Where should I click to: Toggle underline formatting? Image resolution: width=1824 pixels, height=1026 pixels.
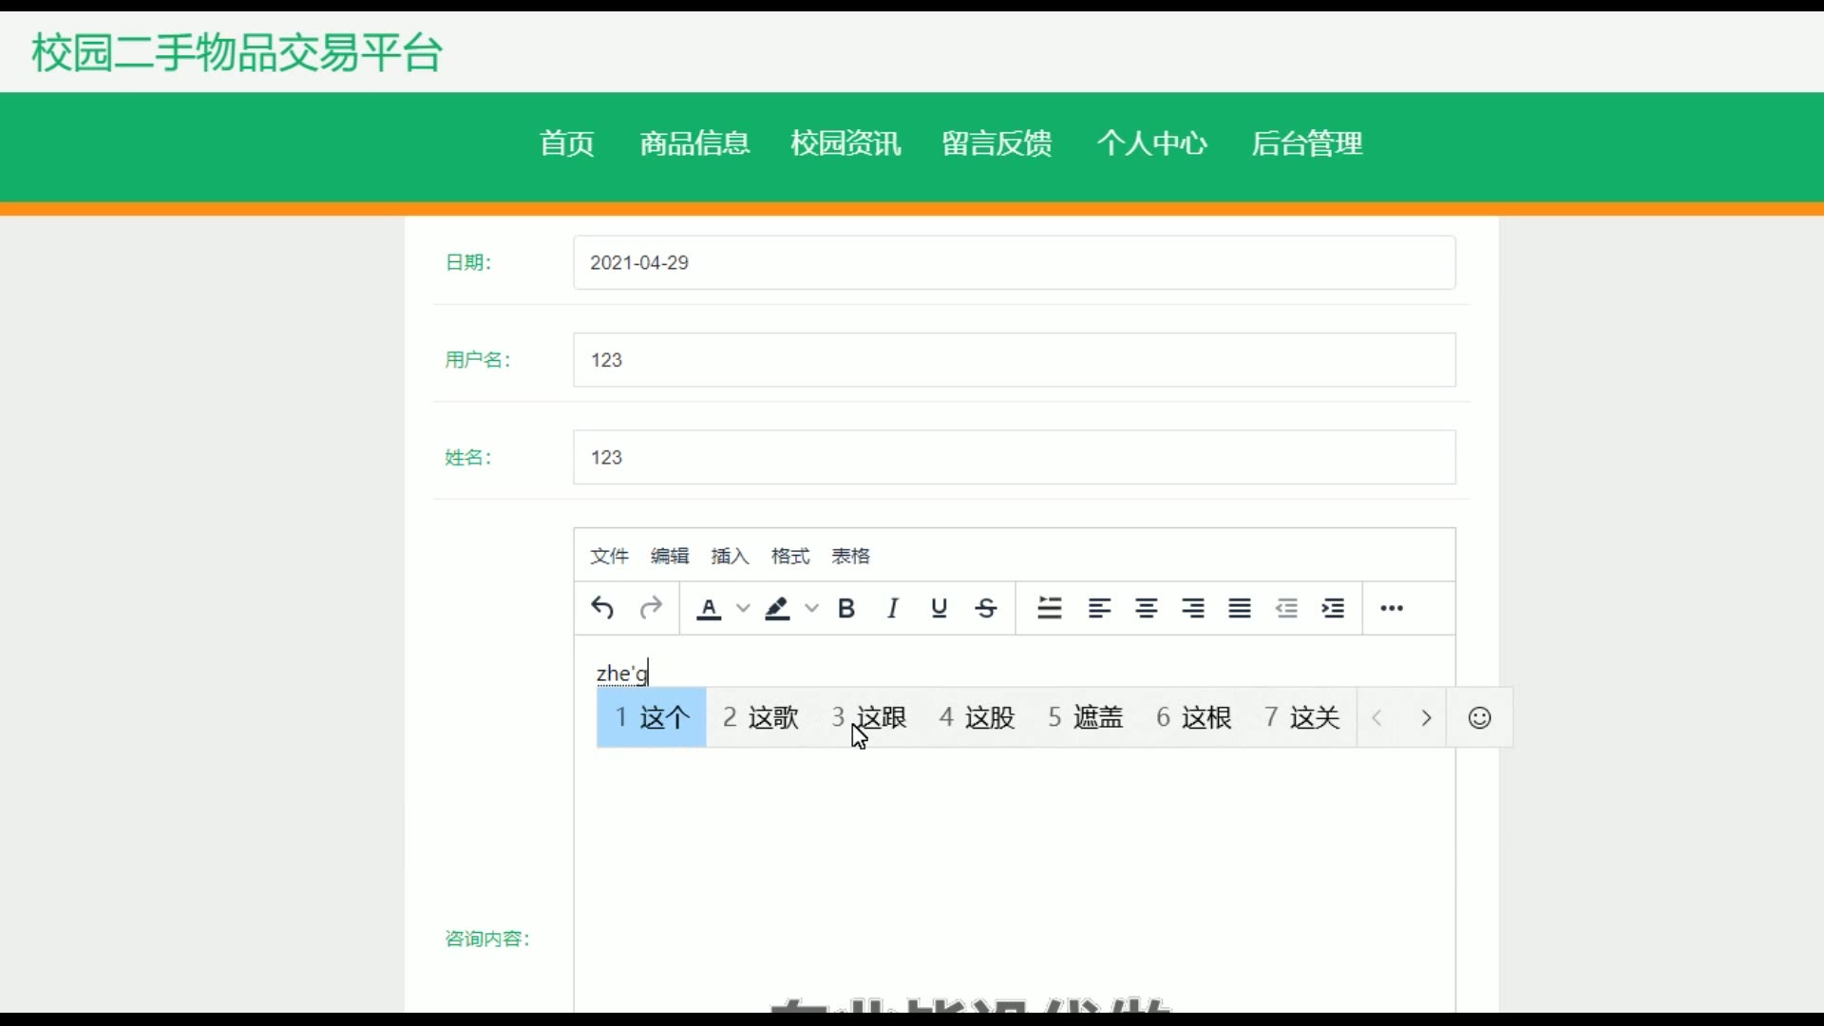coord(940,608)
